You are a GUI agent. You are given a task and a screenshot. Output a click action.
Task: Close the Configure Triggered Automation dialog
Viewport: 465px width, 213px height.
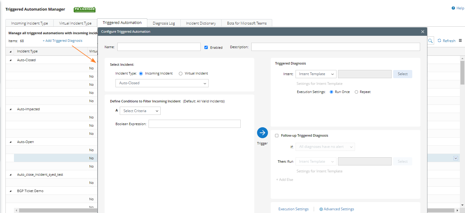pos(423,32)
